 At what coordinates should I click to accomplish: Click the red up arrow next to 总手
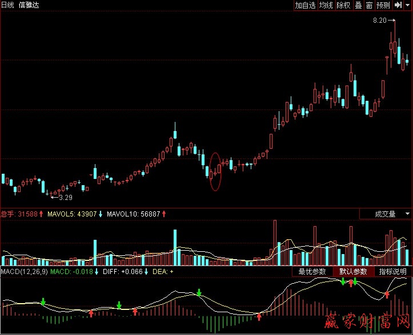(42, 214)
